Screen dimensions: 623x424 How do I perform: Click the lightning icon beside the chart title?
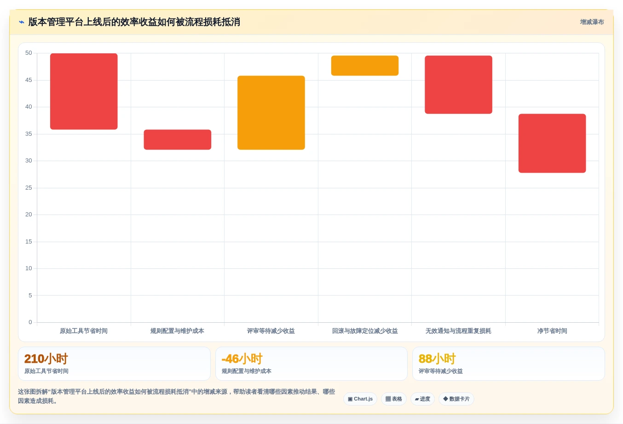(x=22, y=22)
